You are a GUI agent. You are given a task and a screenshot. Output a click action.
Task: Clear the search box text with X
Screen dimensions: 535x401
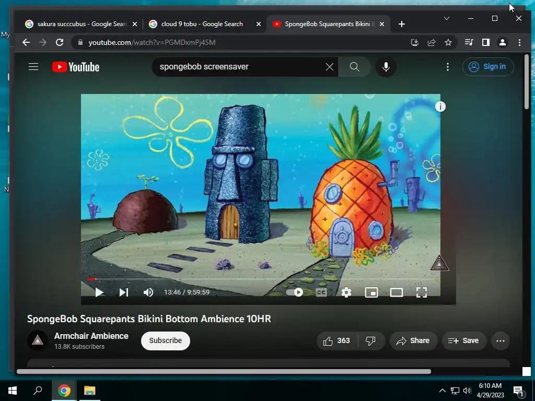(329, 67)
